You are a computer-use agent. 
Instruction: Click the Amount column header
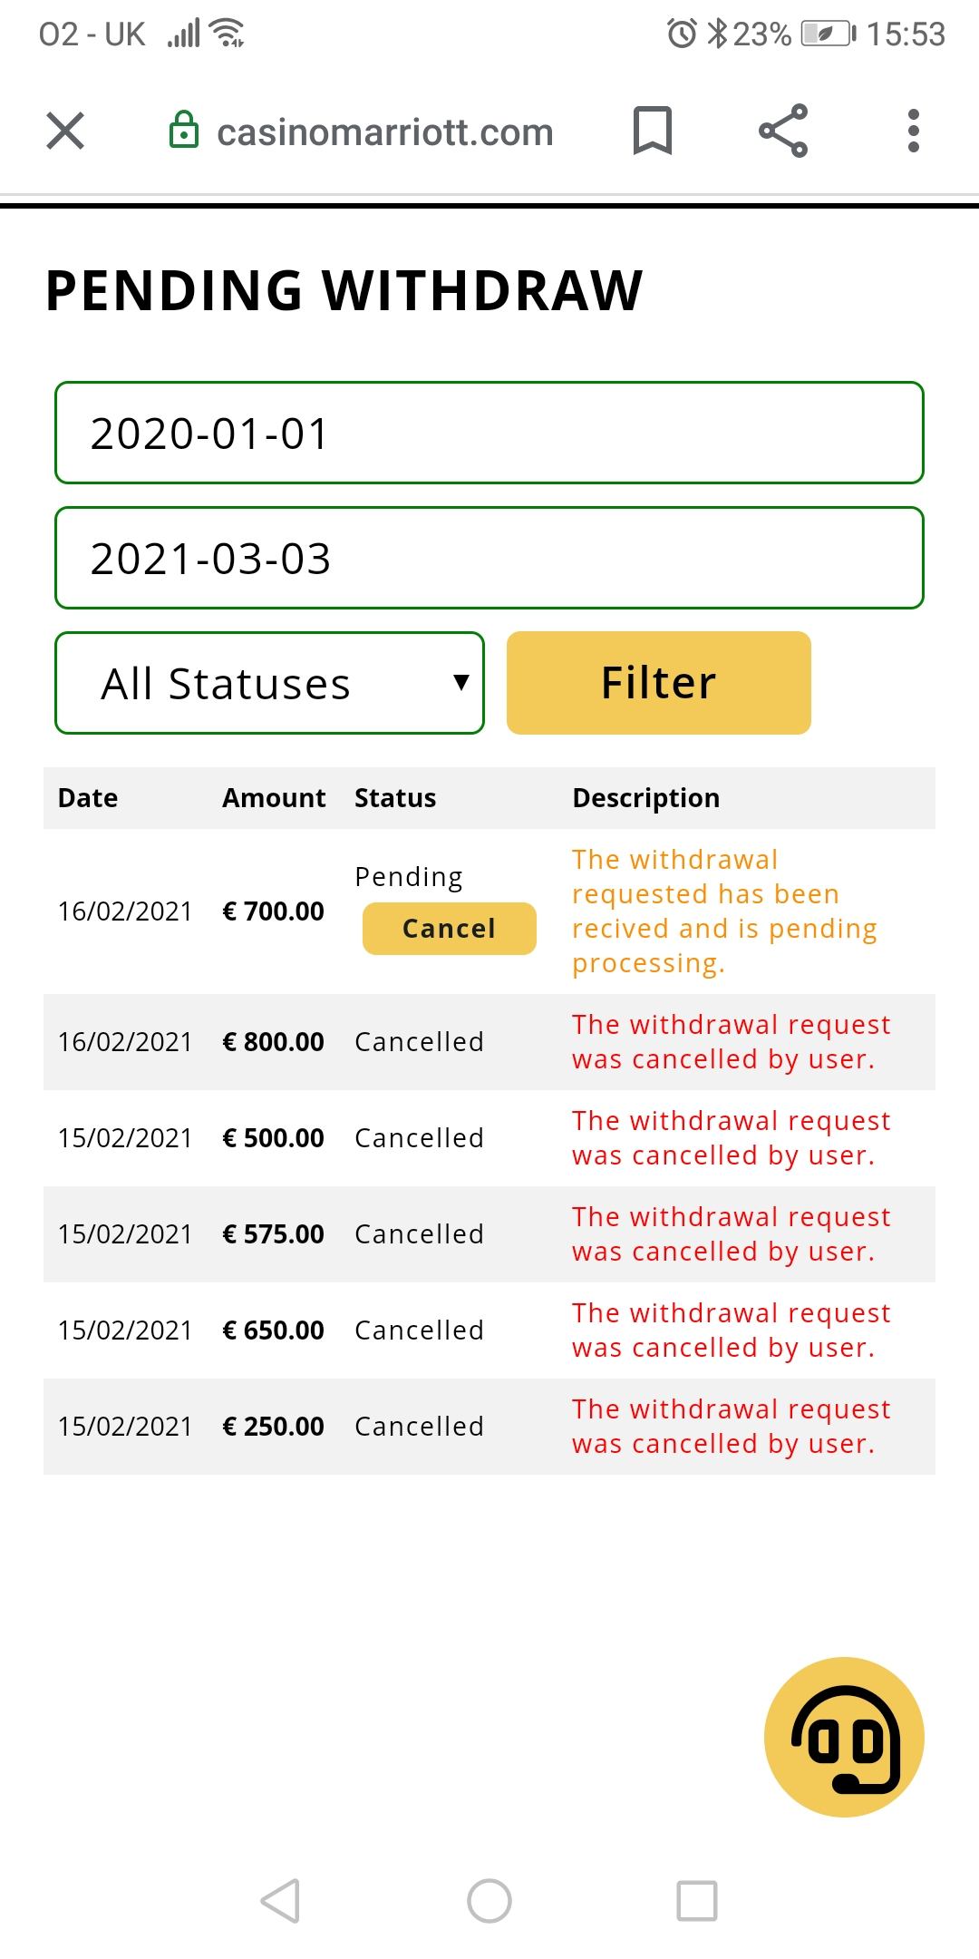coord(274,798)
